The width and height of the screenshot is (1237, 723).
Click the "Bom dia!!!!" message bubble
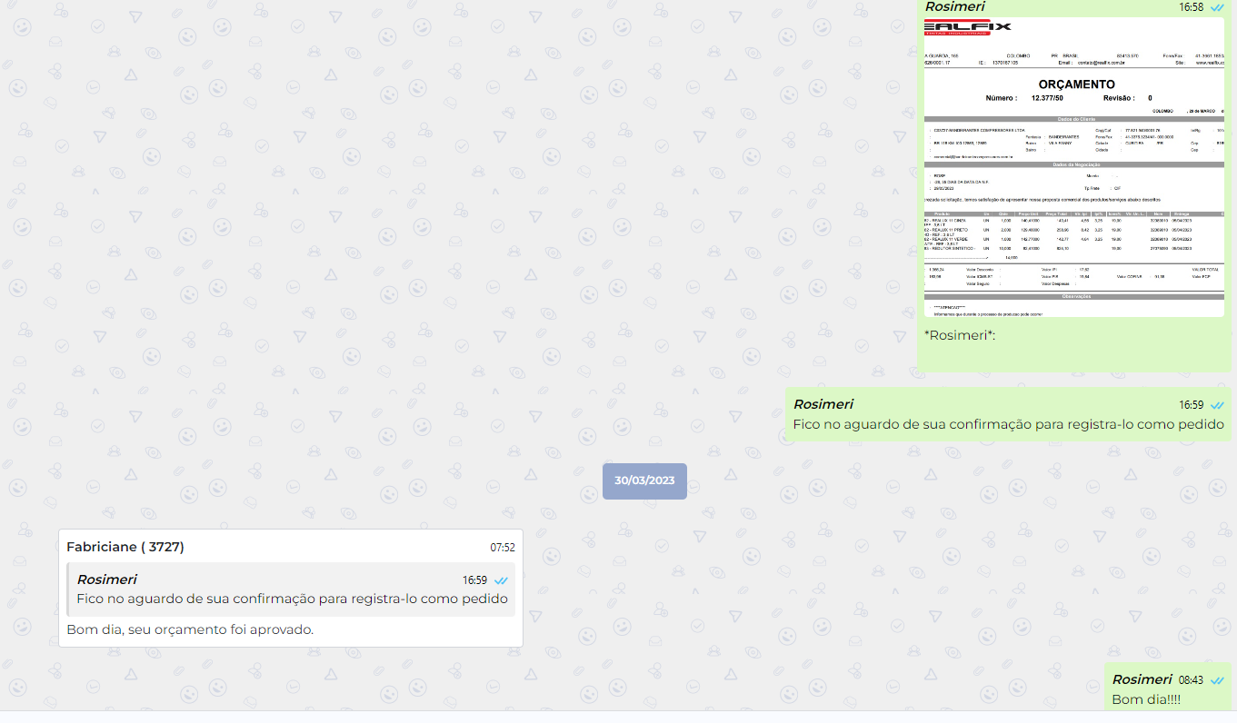click(1146, 699)
